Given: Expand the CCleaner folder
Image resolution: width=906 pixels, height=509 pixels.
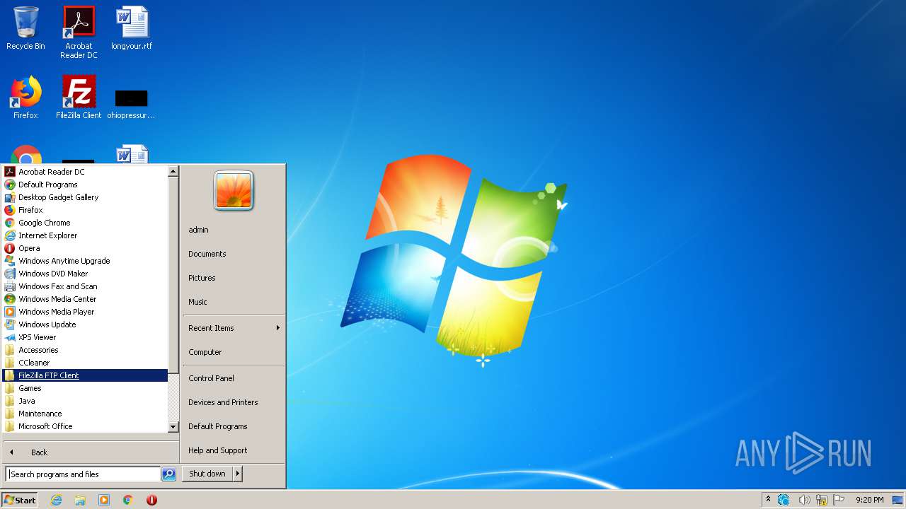Looking at the screenshot, I should pyautogui.click(x=86, y=363).
